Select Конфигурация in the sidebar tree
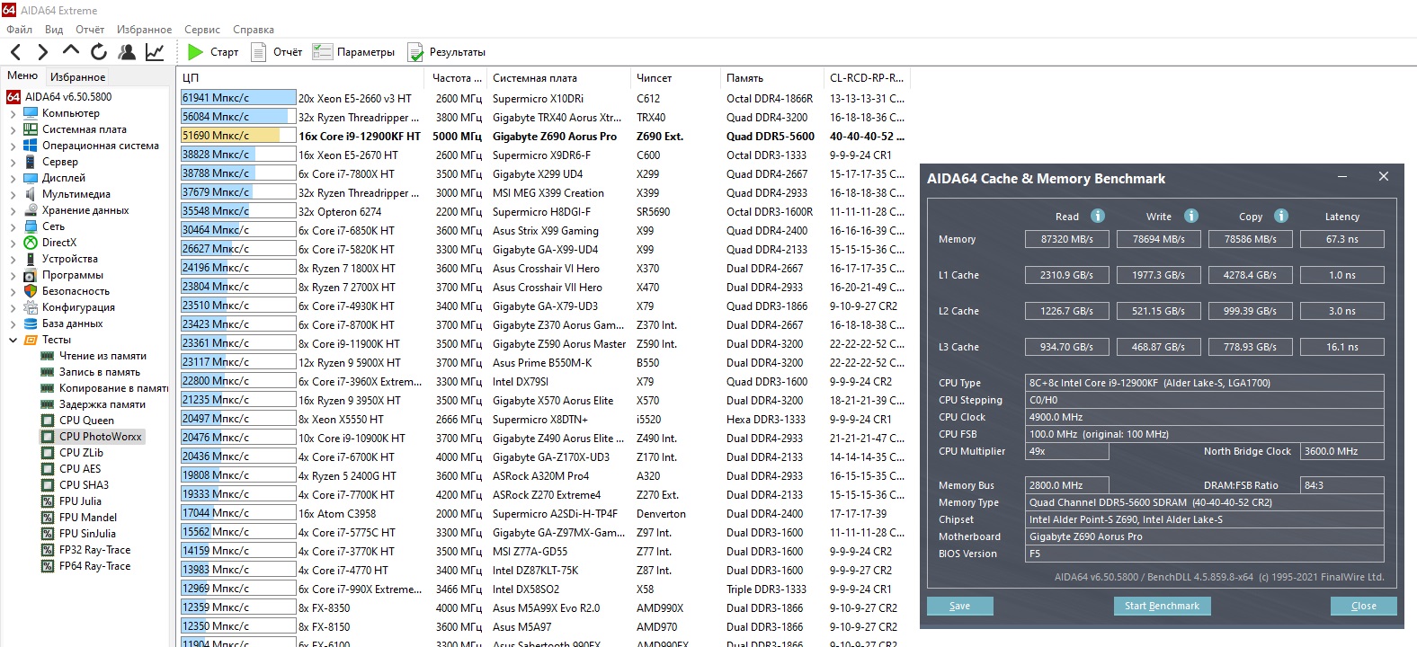The image size is (1417, 647). pyautogui.click(x=78, y=307)
